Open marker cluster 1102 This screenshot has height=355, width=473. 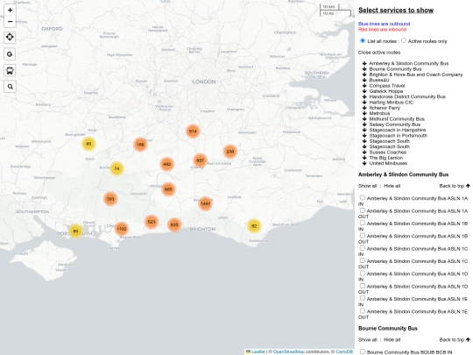coord(121,229)
